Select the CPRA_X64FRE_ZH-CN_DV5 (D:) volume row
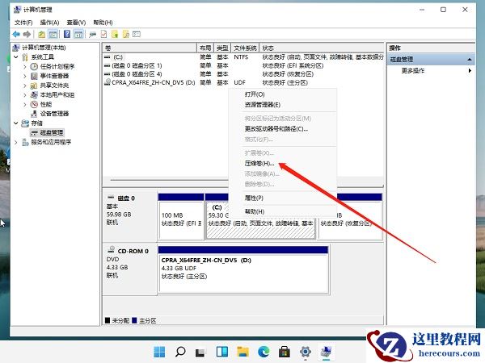 click(243, 82)
